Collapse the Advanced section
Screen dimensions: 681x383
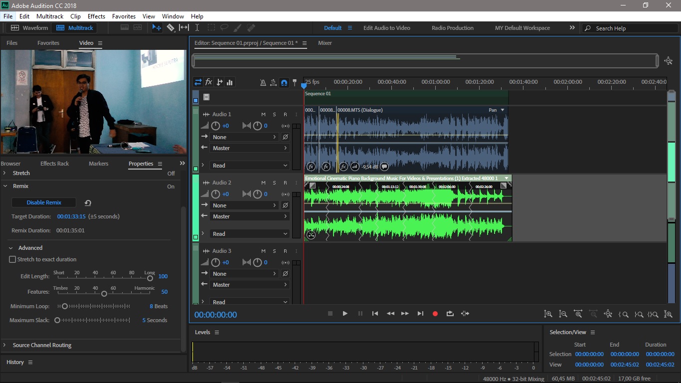pos(10,248)
